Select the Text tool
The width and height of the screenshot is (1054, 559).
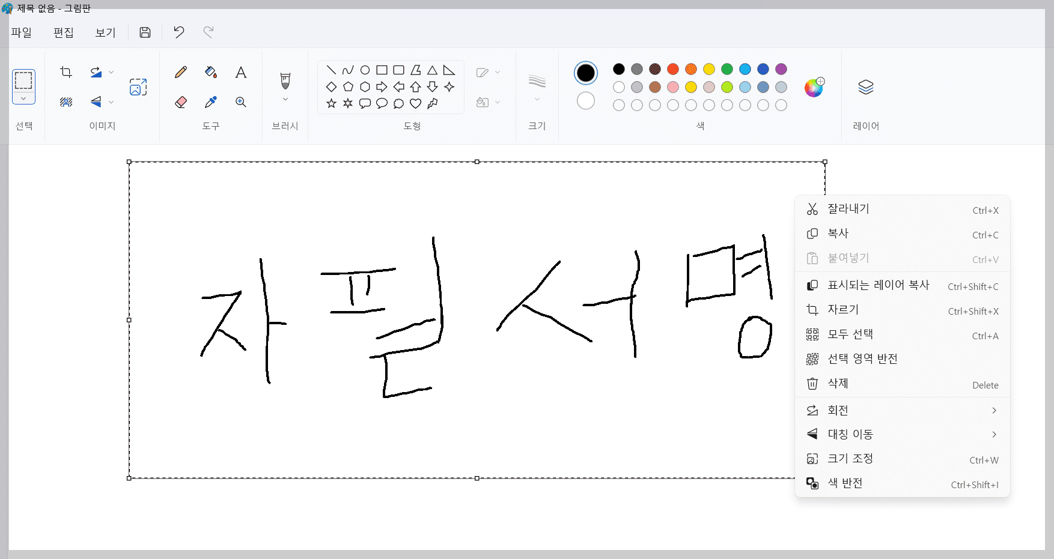point(241,72)
